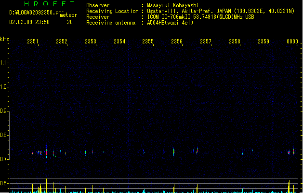Click the Receiving Location label

click(112, 11)
